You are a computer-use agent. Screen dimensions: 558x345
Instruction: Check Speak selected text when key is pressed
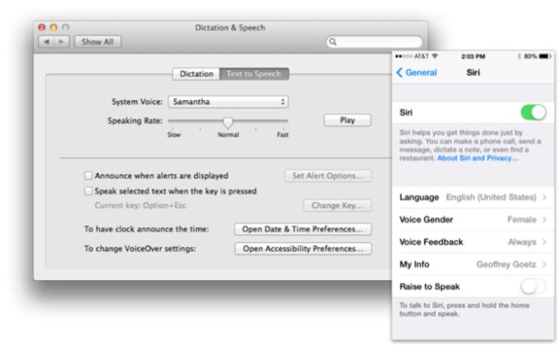89,191
